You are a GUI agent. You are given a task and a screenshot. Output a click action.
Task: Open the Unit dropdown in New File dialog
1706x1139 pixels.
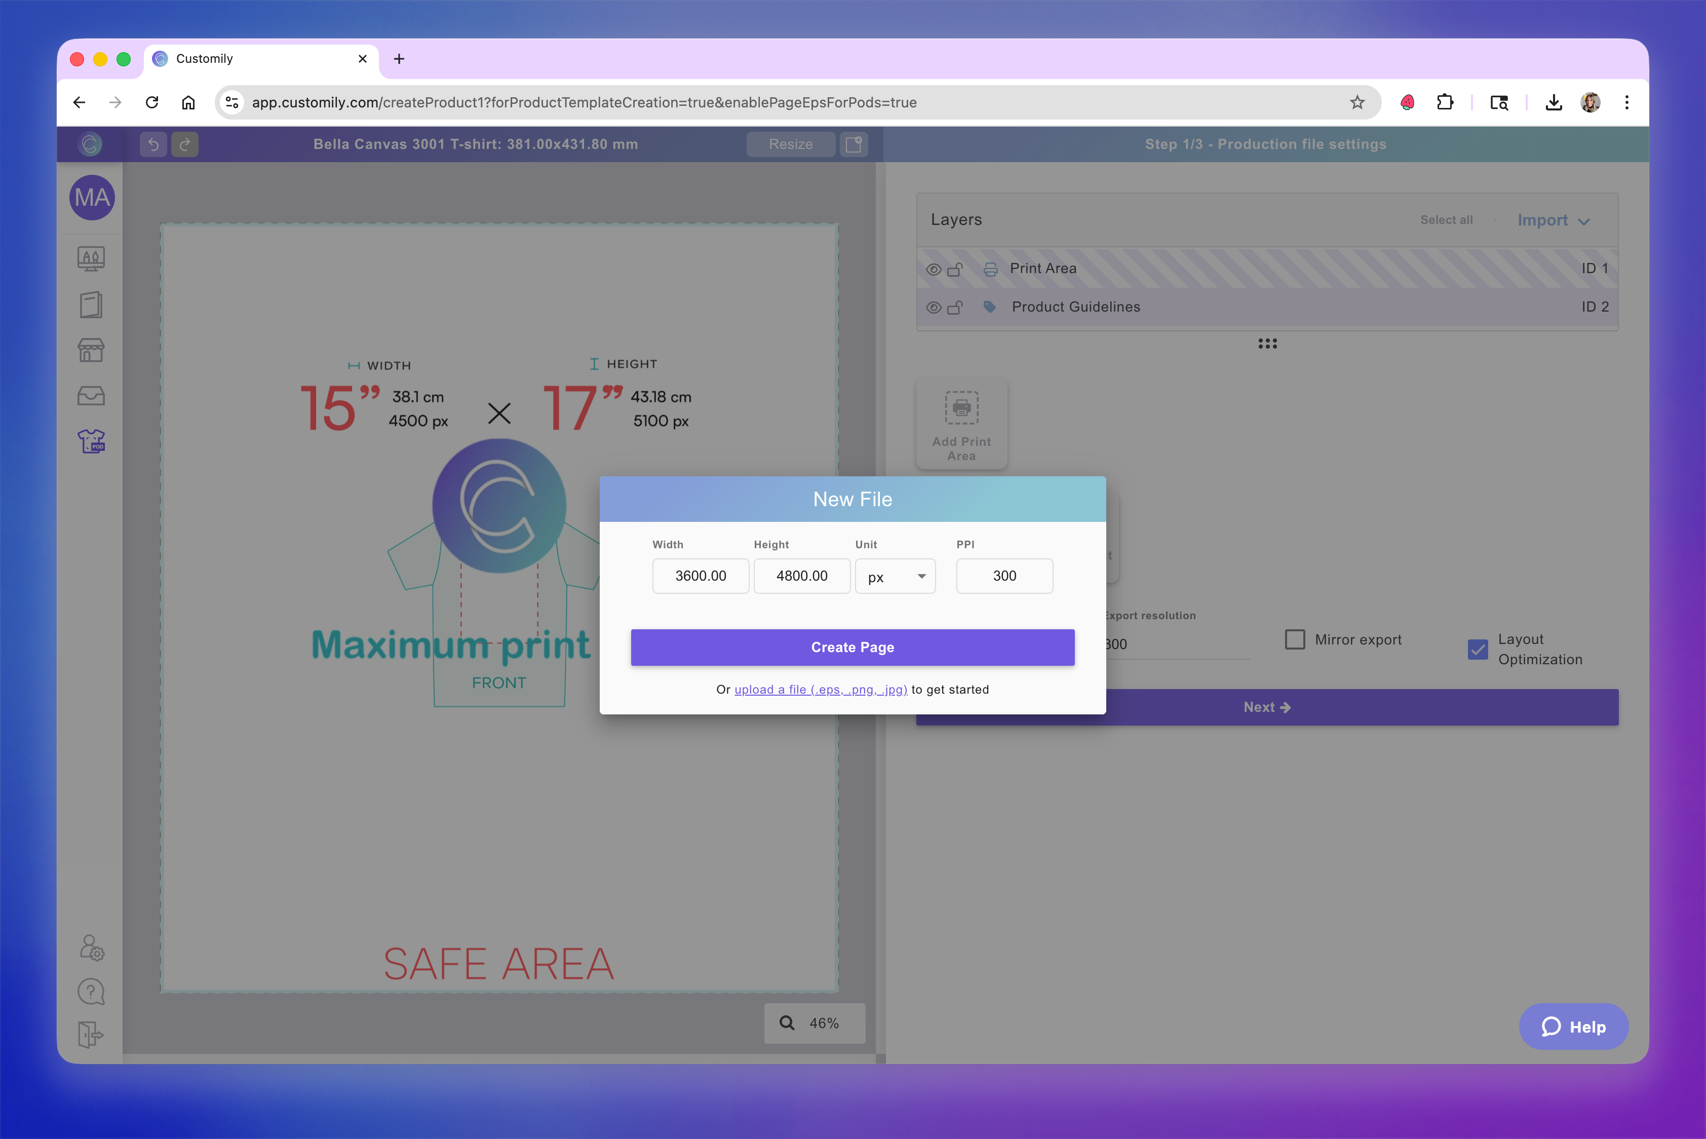[895, 576]
